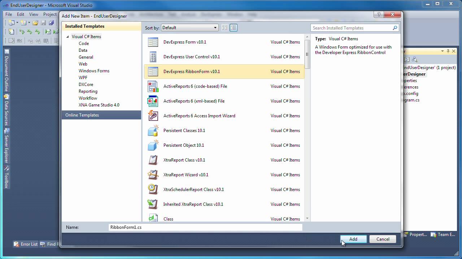
Task: Select the DevExpress Form v10.1 template icon
Action: [x=153, y=42]
